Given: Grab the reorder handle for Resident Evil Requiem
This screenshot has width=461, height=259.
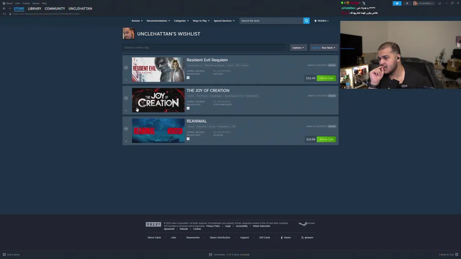Looking at the screenshot, I should click(126, 68).
